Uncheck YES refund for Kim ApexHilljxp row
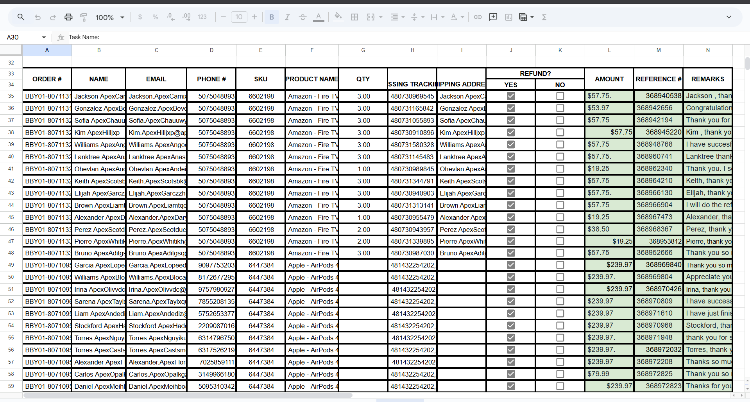 tap(511, 133)
